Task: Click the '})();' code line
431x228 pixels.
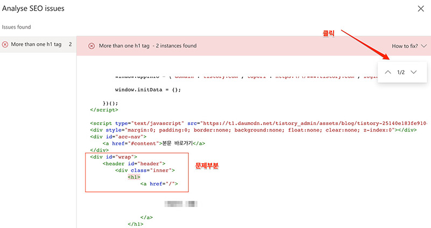Action: click(110, 103)
